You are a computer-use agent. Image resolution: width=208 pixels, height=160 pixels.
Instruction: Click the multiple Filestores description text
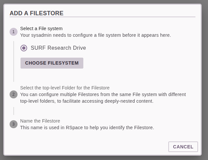pos(103,98)
